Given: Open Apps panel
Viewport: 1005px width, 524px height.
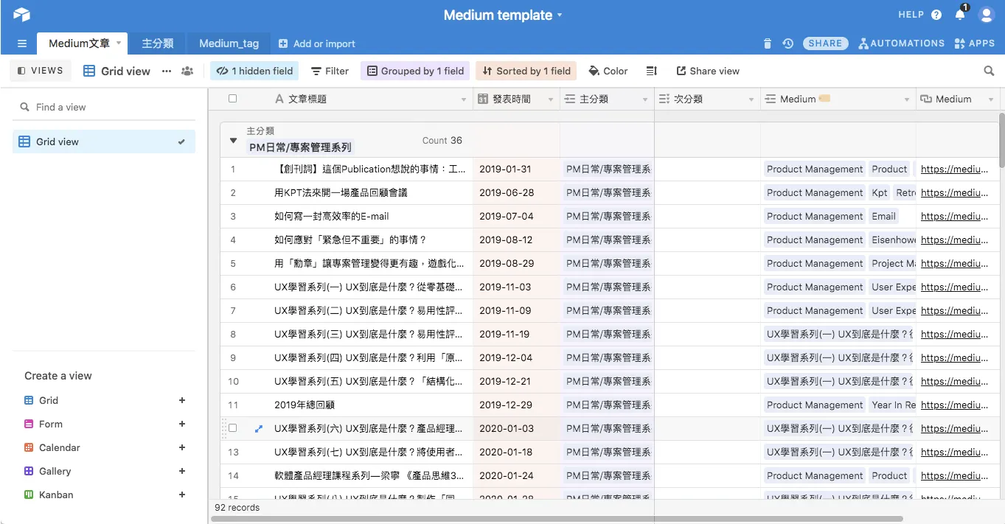Looking at the screenshot, I should tap(974, 43).
